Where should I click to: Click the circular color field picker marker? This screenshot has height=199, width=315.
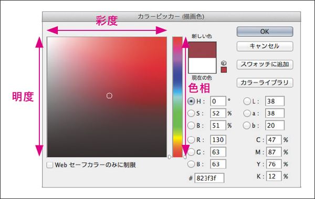[x=109, y=96]
